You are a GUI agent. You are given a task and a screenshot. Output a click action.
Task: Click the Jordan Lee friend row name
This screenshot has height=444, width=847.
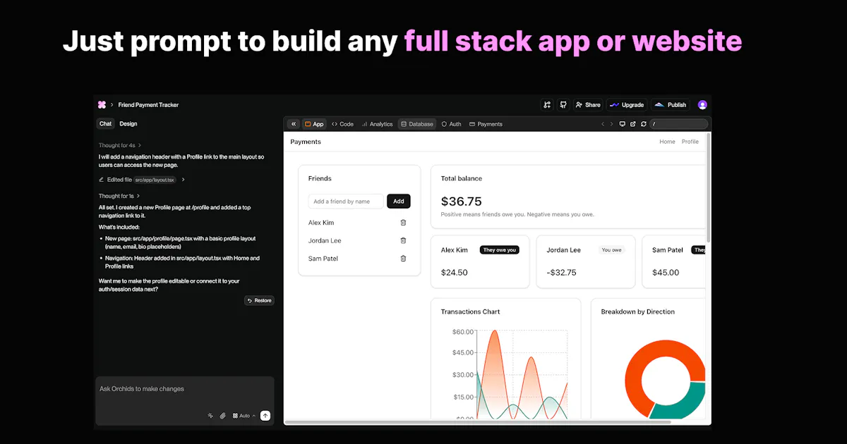325,240
